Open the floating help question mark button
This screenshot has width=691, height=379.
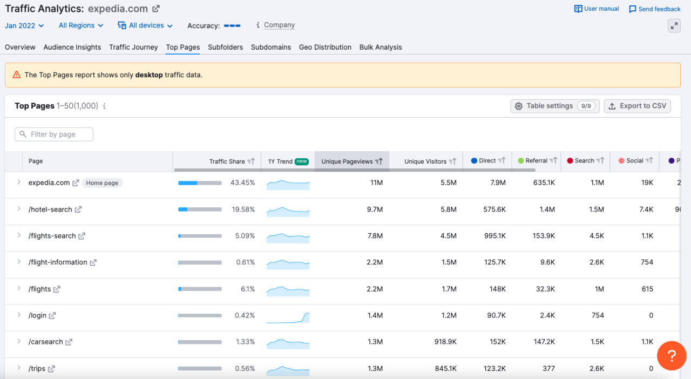point(671,355)
